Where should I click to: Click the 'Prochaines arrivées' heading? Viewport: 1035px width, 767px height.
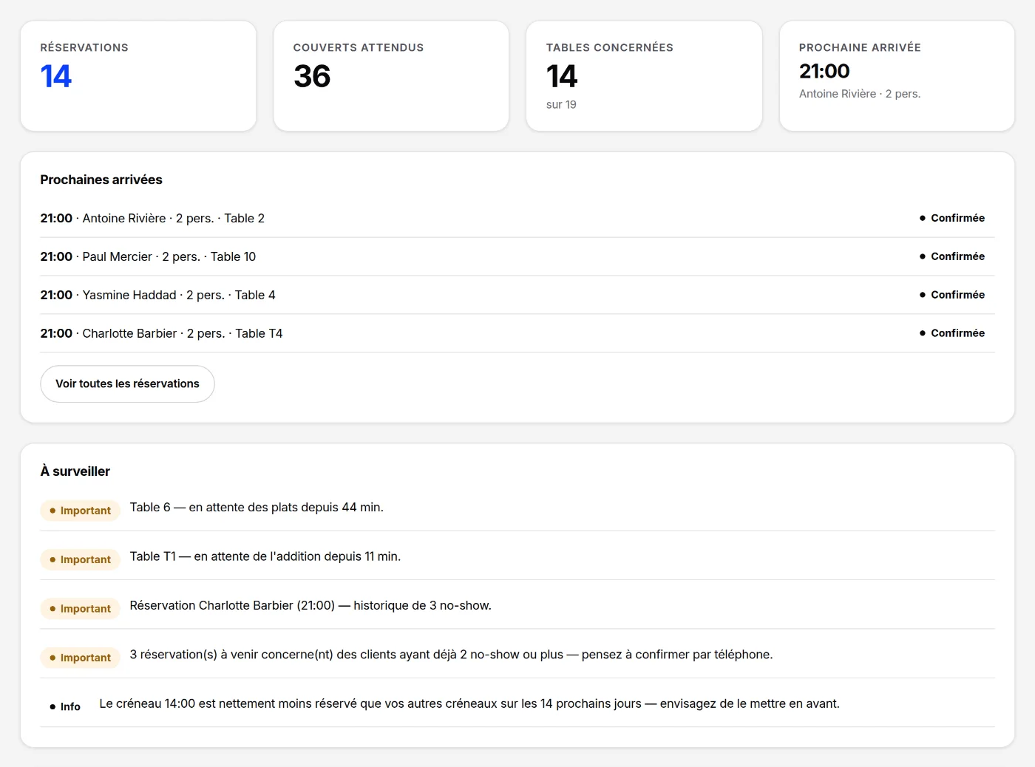(101, 180)
